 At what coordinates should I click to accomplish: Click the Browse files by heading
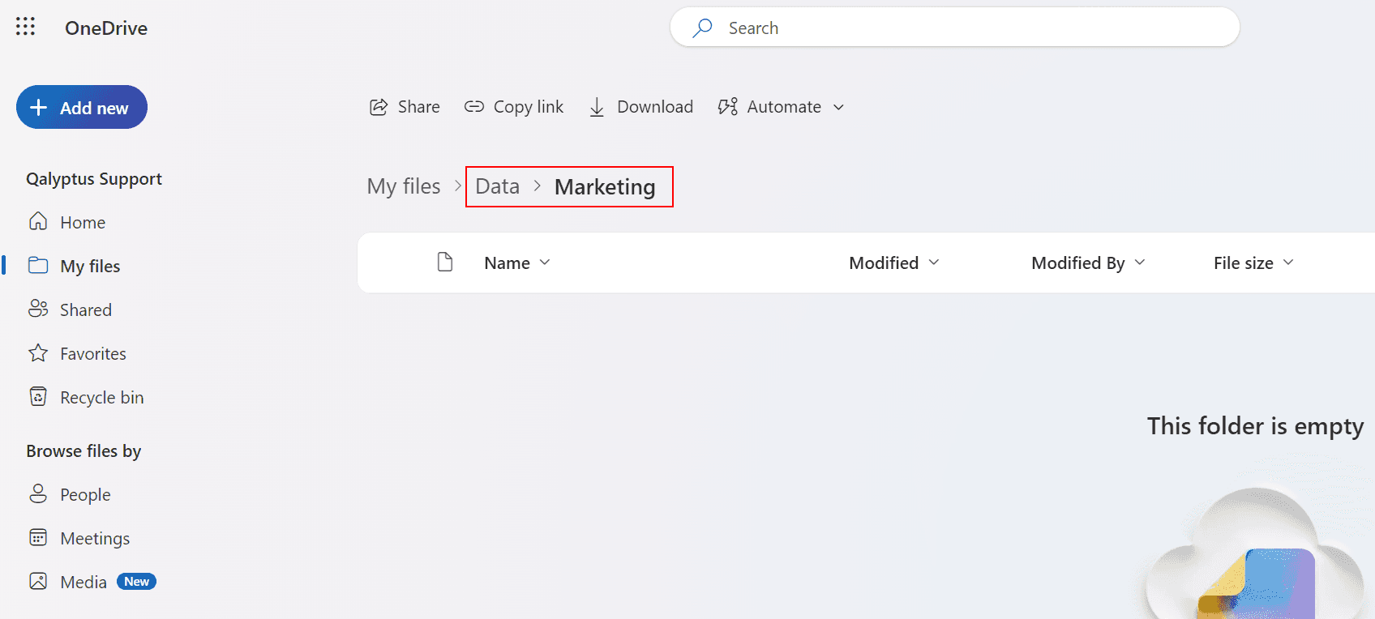[x=84, y=451]
